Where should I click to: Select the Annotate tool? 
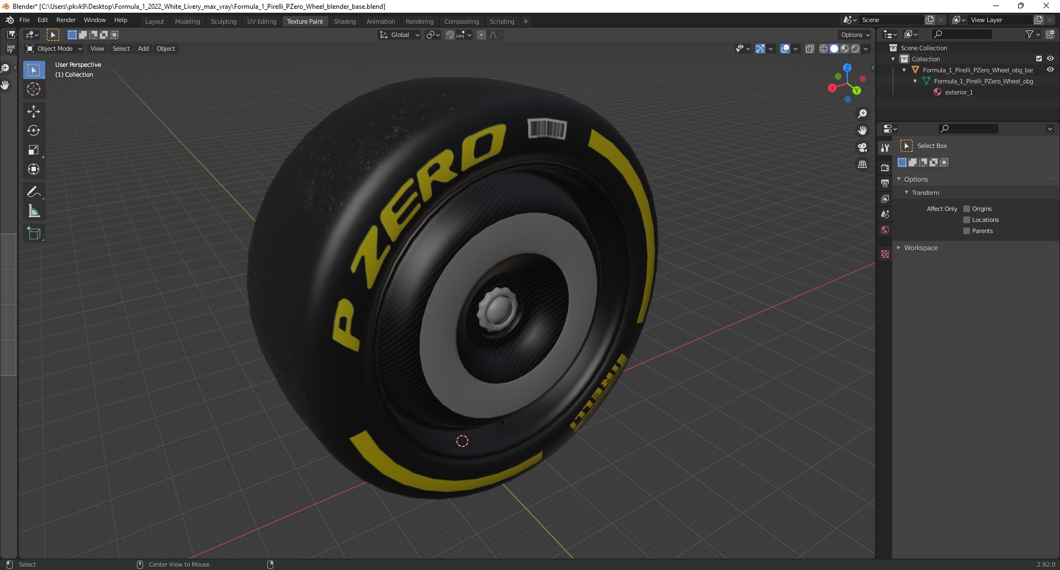point(34,192)
